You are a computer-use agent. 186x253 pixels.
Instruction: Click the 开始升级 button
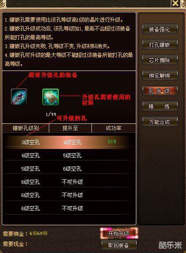click(x=119, y=233)
